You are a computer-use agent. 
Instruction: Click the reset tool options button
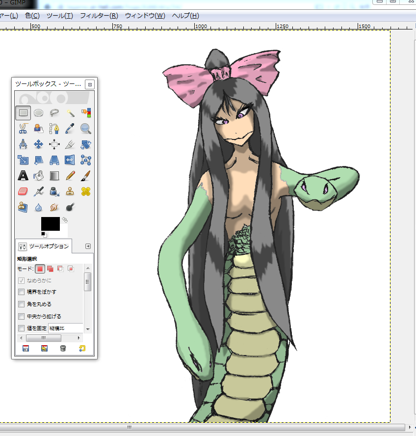82,349
